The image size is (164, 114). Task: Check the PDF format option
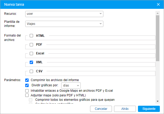[31, 45]
